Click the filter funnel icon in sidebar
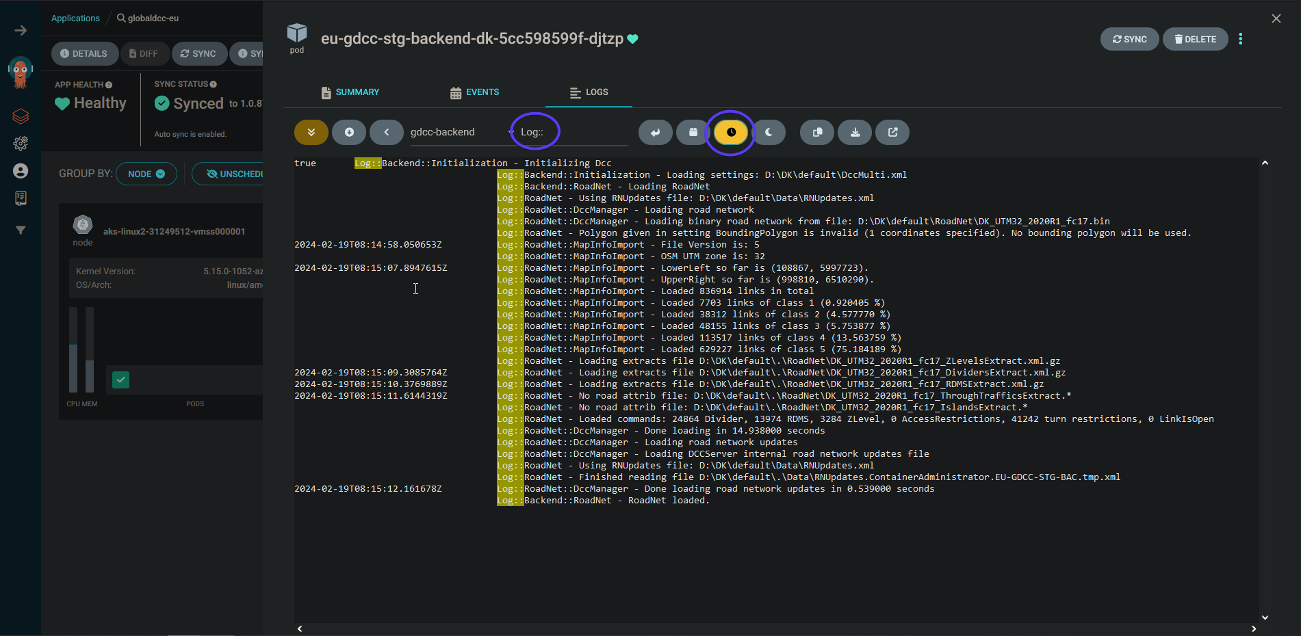Image resolution: width=1301 pixels, height=636 pixels. pos(21,230)
